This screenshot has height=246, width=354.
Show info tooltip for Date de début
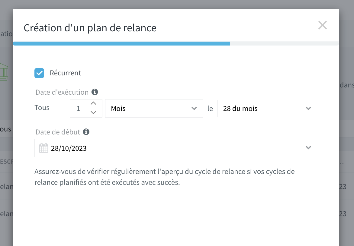(86, 131)
